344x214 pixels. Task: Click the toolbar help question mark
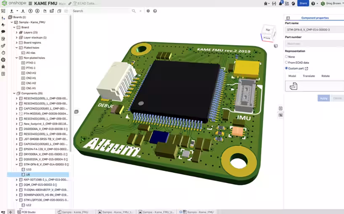coord(155,11)
